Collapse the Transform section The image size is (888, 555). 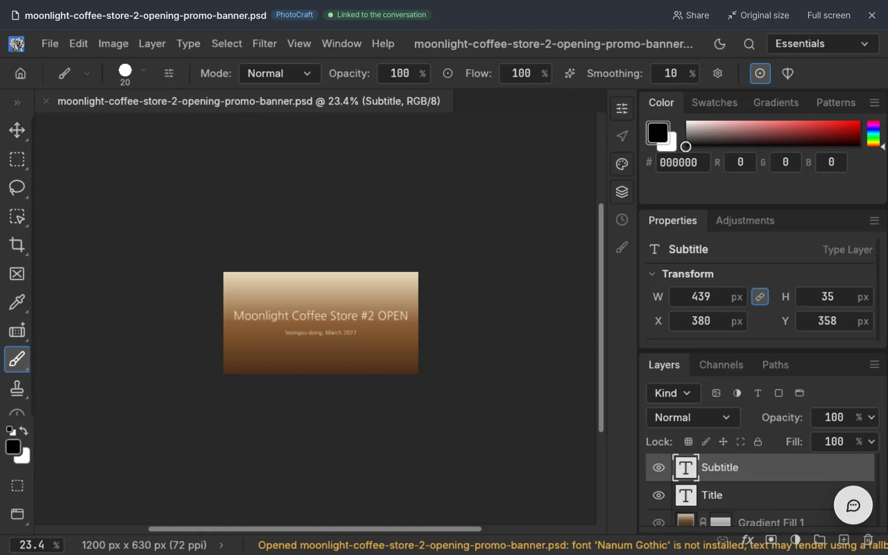(652, 274)
